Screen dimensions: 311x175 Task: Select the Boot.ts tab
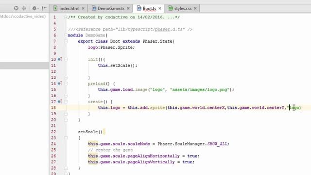149,9
